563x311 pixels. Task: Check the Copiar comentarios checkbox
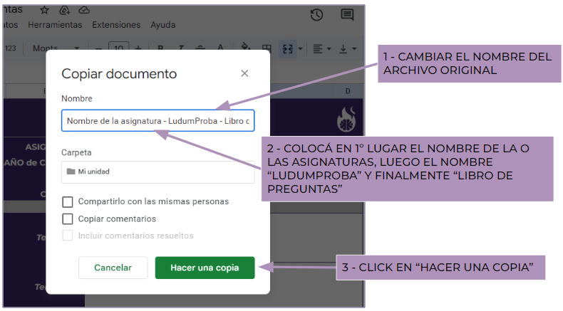point(68,218)
